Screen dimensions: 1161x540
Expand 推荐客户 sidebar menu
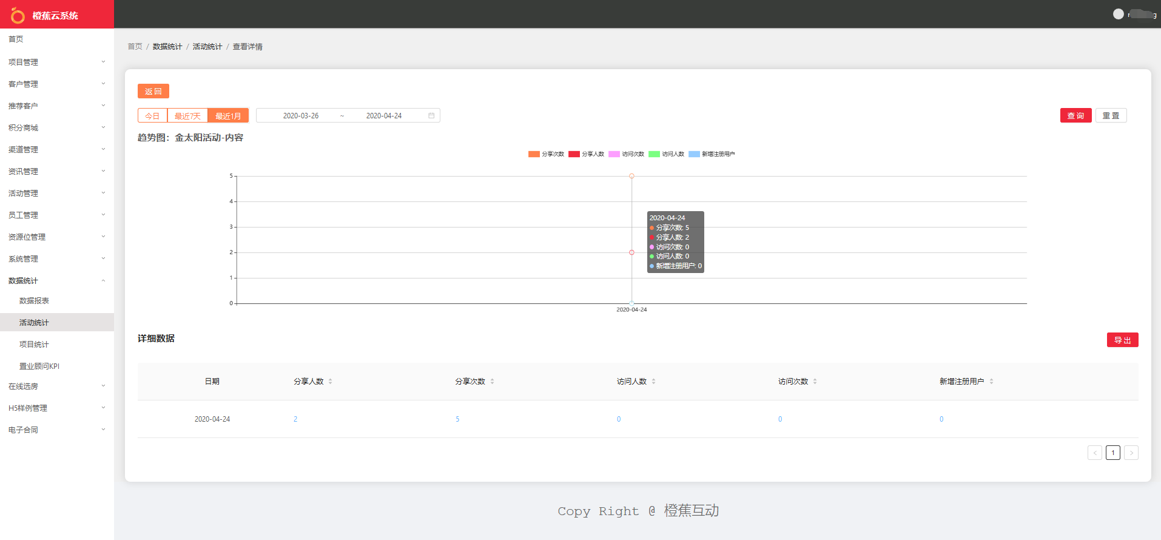[57, 106]
